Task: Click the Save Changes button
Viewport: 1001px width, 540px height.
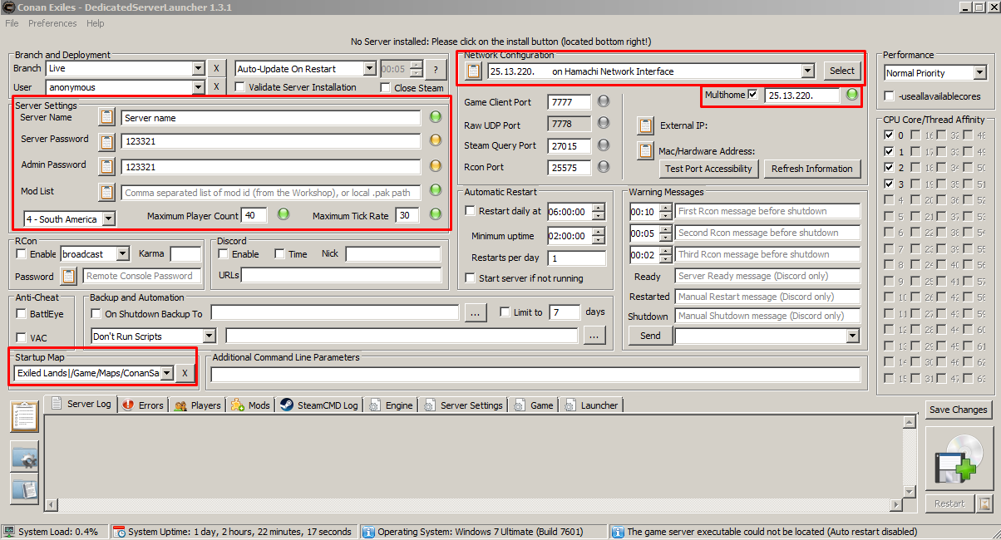Action: [x=958, y=410]
